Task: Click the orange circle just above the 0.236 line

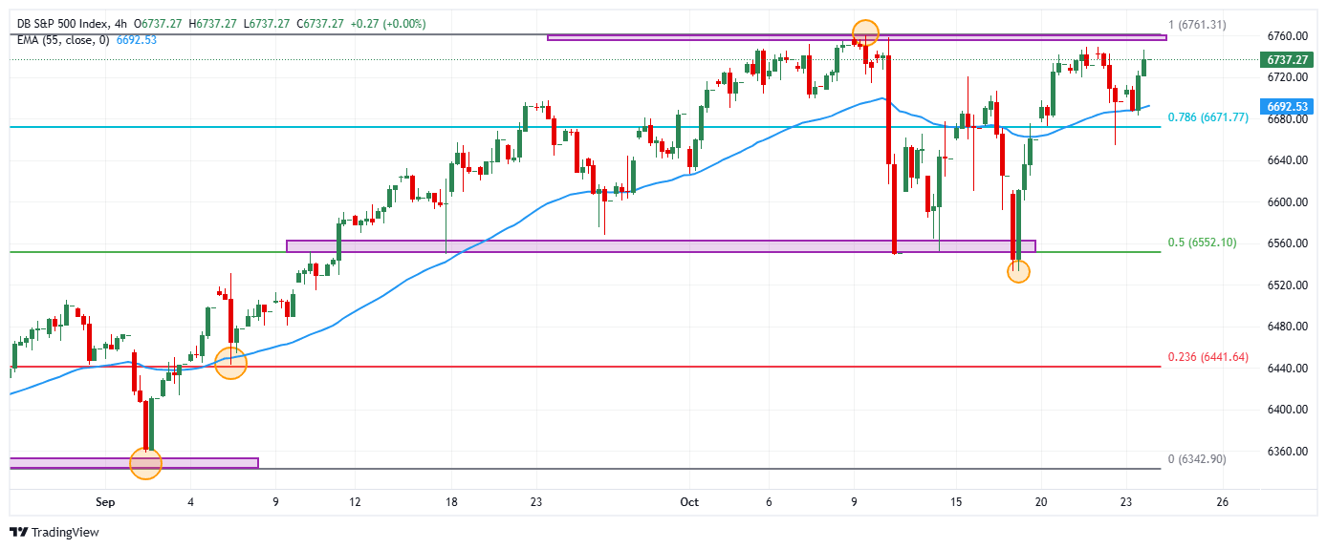Action: point(230,363)
